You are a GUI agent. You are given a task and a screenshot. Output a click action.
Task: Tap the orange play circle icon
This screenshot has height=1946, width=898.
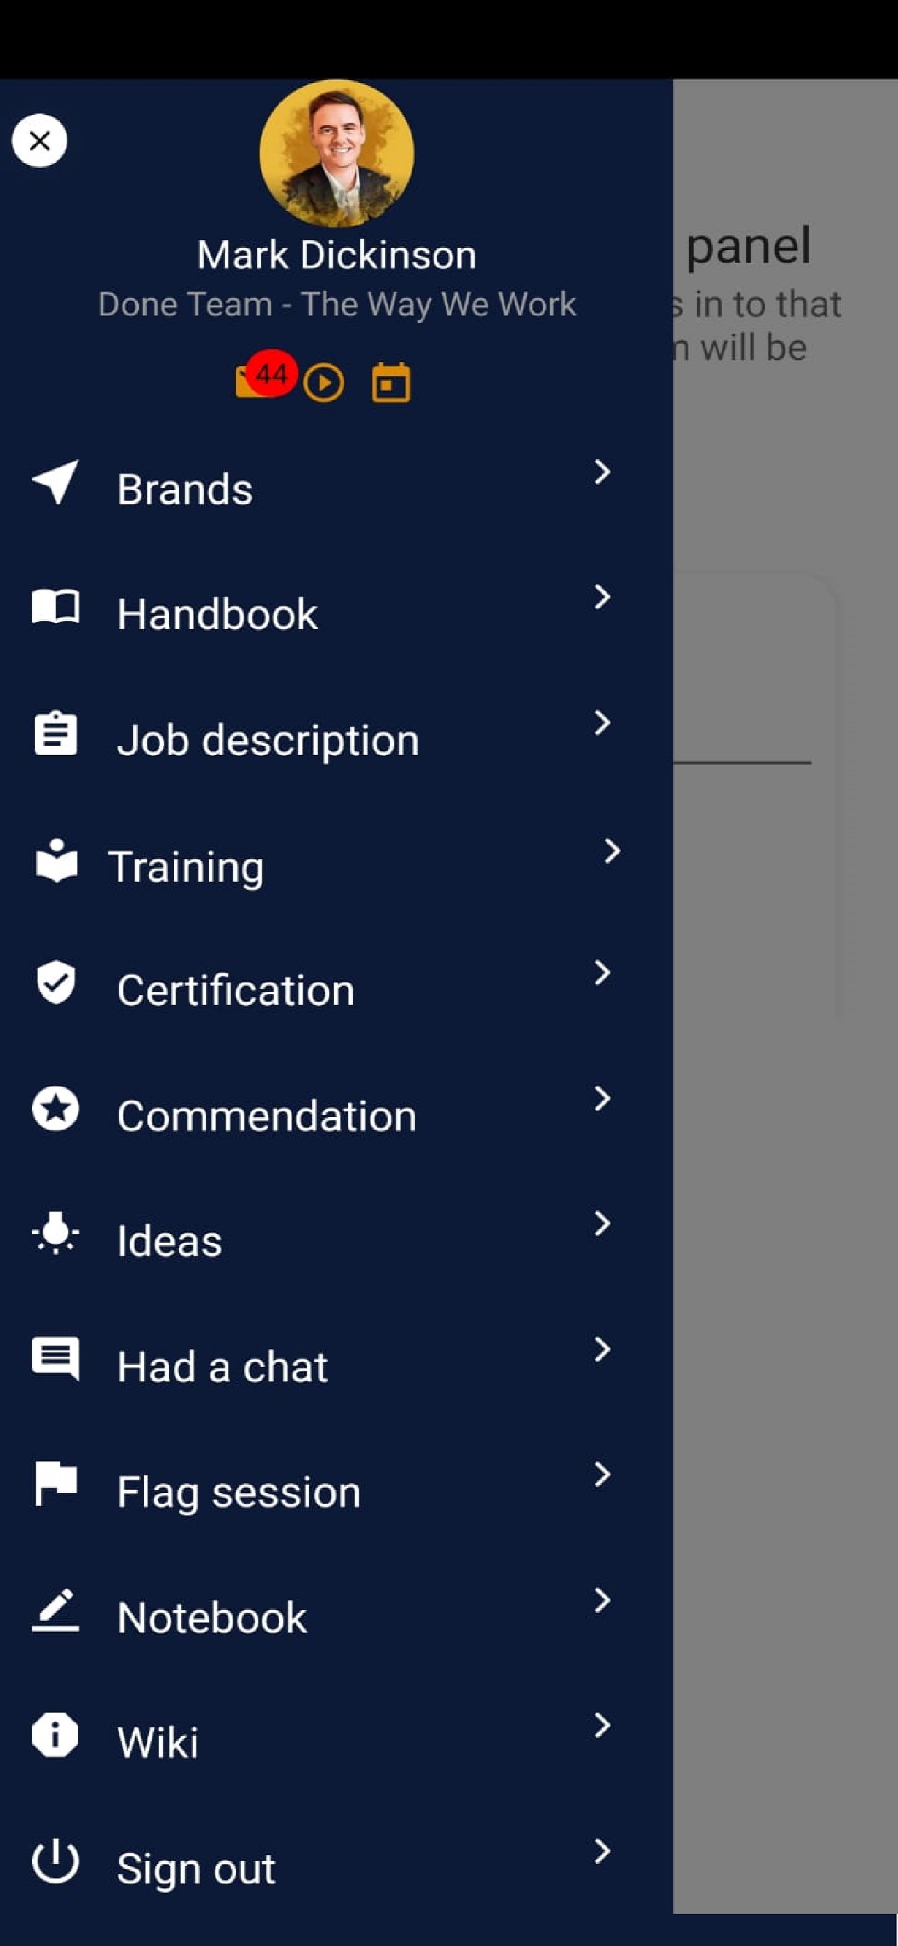tap(324, 383)
